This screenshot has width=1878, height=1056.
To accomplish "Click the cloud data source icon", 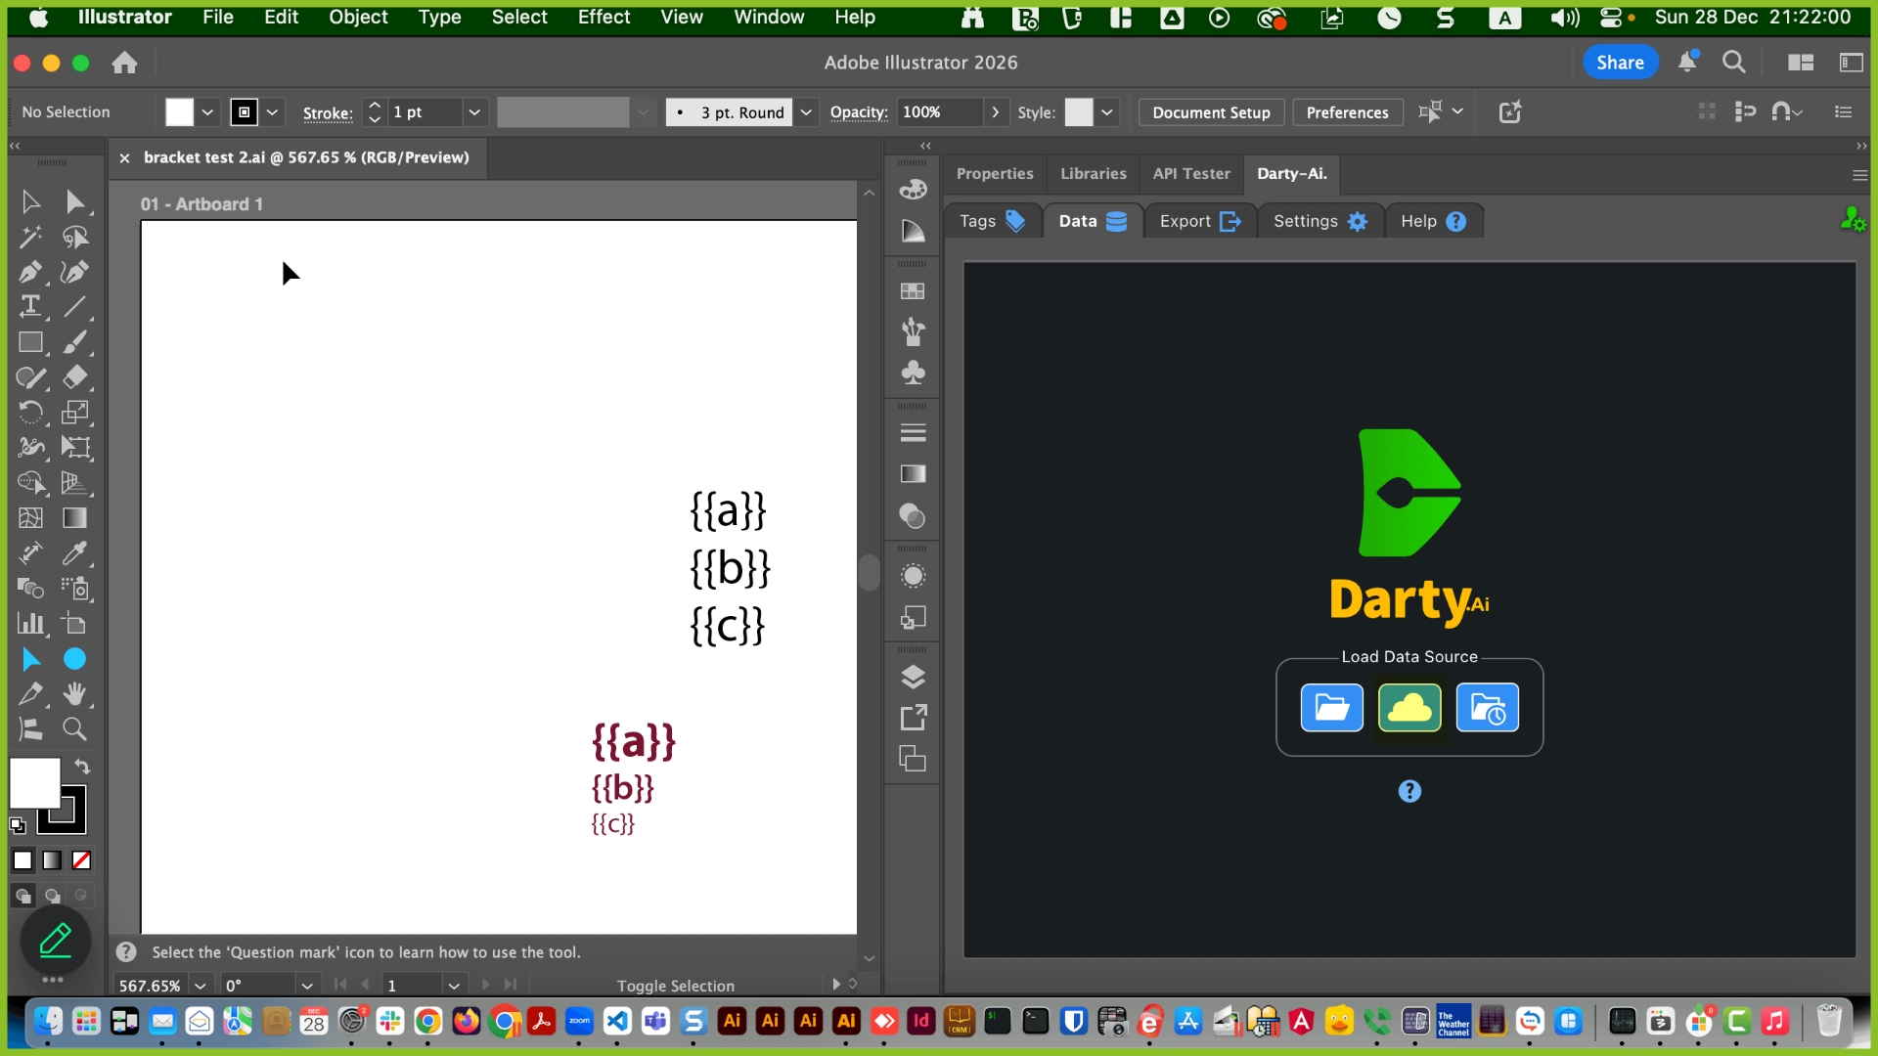I will pos(1409,708).
